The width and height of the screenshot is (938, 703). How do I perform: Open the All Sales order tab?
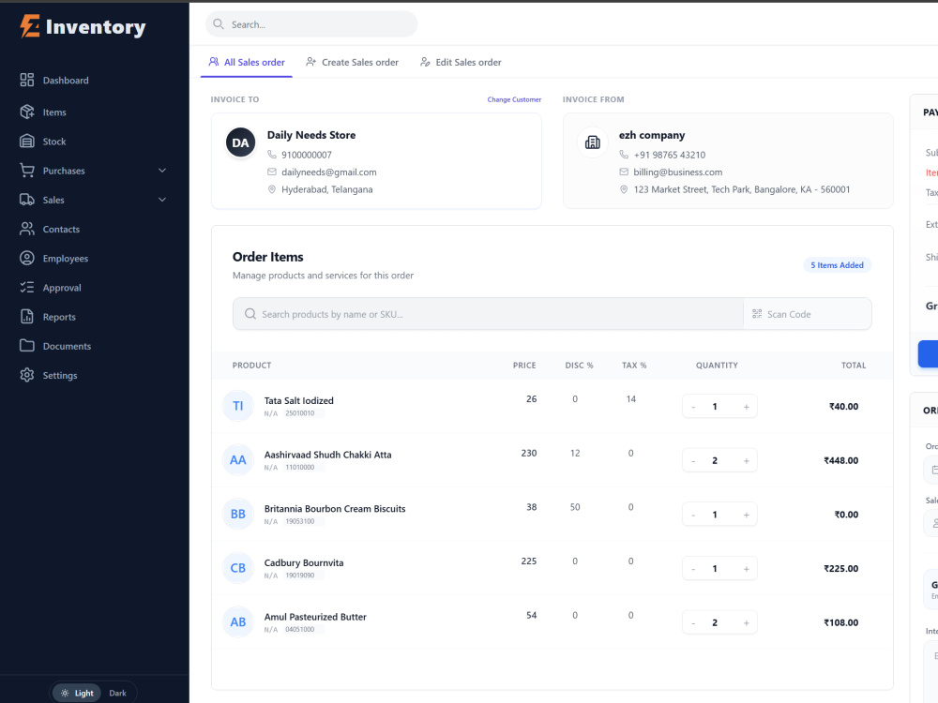tap(247, 62)
